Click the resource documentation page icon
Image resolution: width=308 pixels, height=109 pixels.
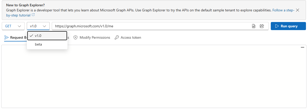[x=254, y=26]
